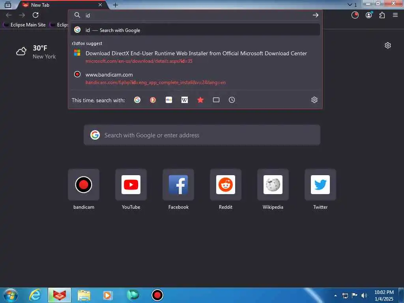Image resolution: width=404 pixels, height=303 pixels.
Task: Open the volume speaker tray icon
Action: tap(364, 296)
